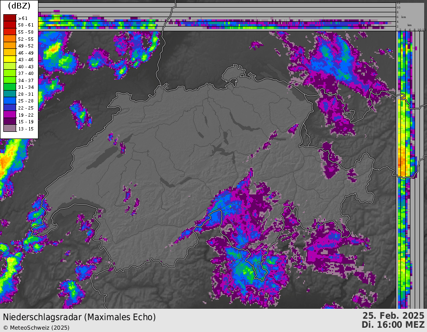
Task: Choose the 25 - 28 dBZ blue swatch
Action: point(9,101)
